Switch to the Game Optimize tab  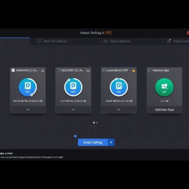point(128,41)
